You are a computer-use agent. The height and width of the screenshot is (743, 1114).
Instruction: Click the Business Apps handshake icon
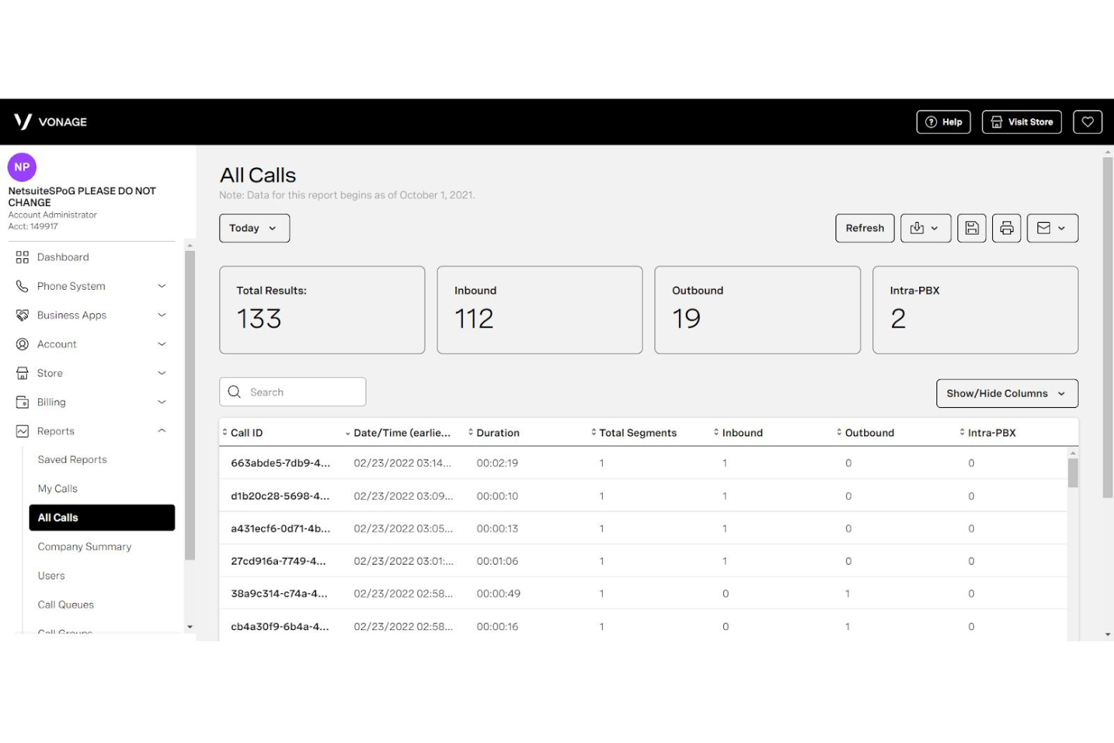point(22,315)
